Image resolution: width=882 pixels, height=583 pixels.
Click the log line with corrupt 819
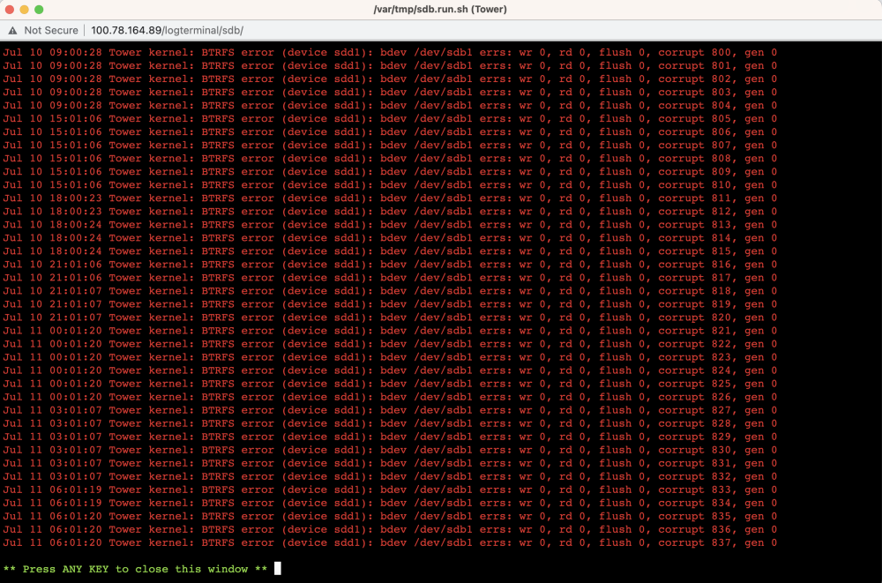click(390, 304)
